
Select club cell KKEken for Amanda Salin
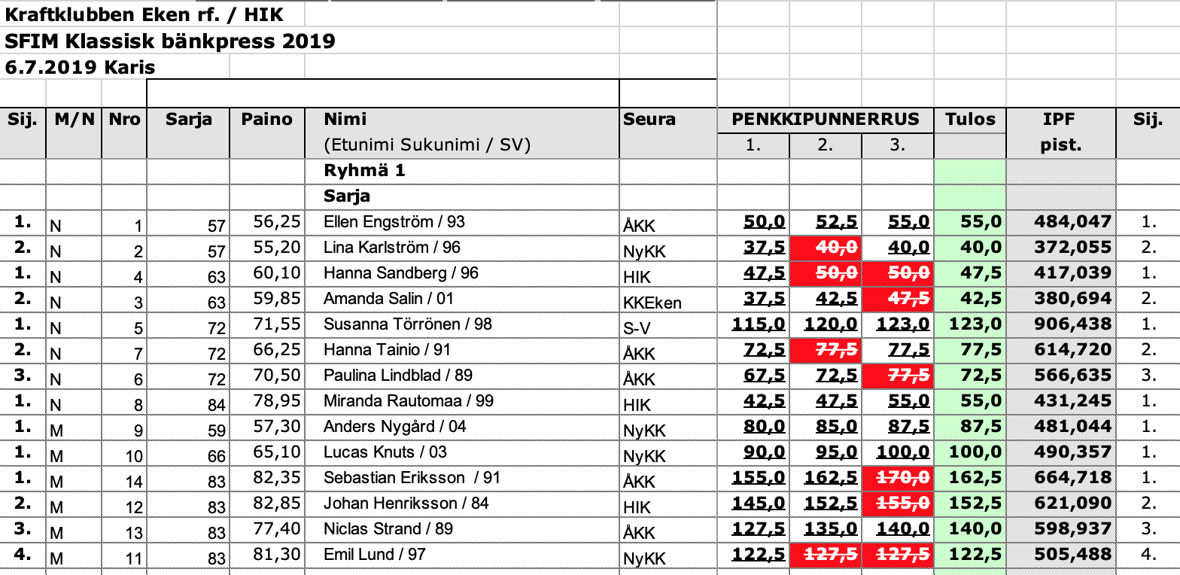652,303
